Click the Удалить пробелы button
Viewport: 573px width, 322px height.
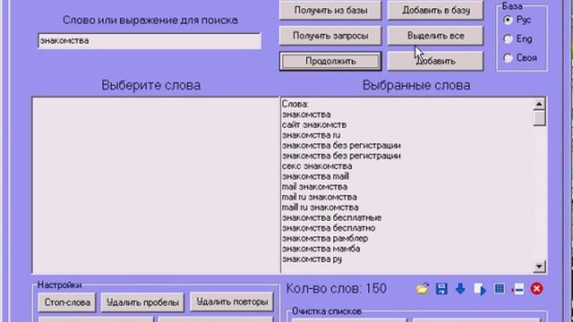pyautogui.click(x=142, y=302)
